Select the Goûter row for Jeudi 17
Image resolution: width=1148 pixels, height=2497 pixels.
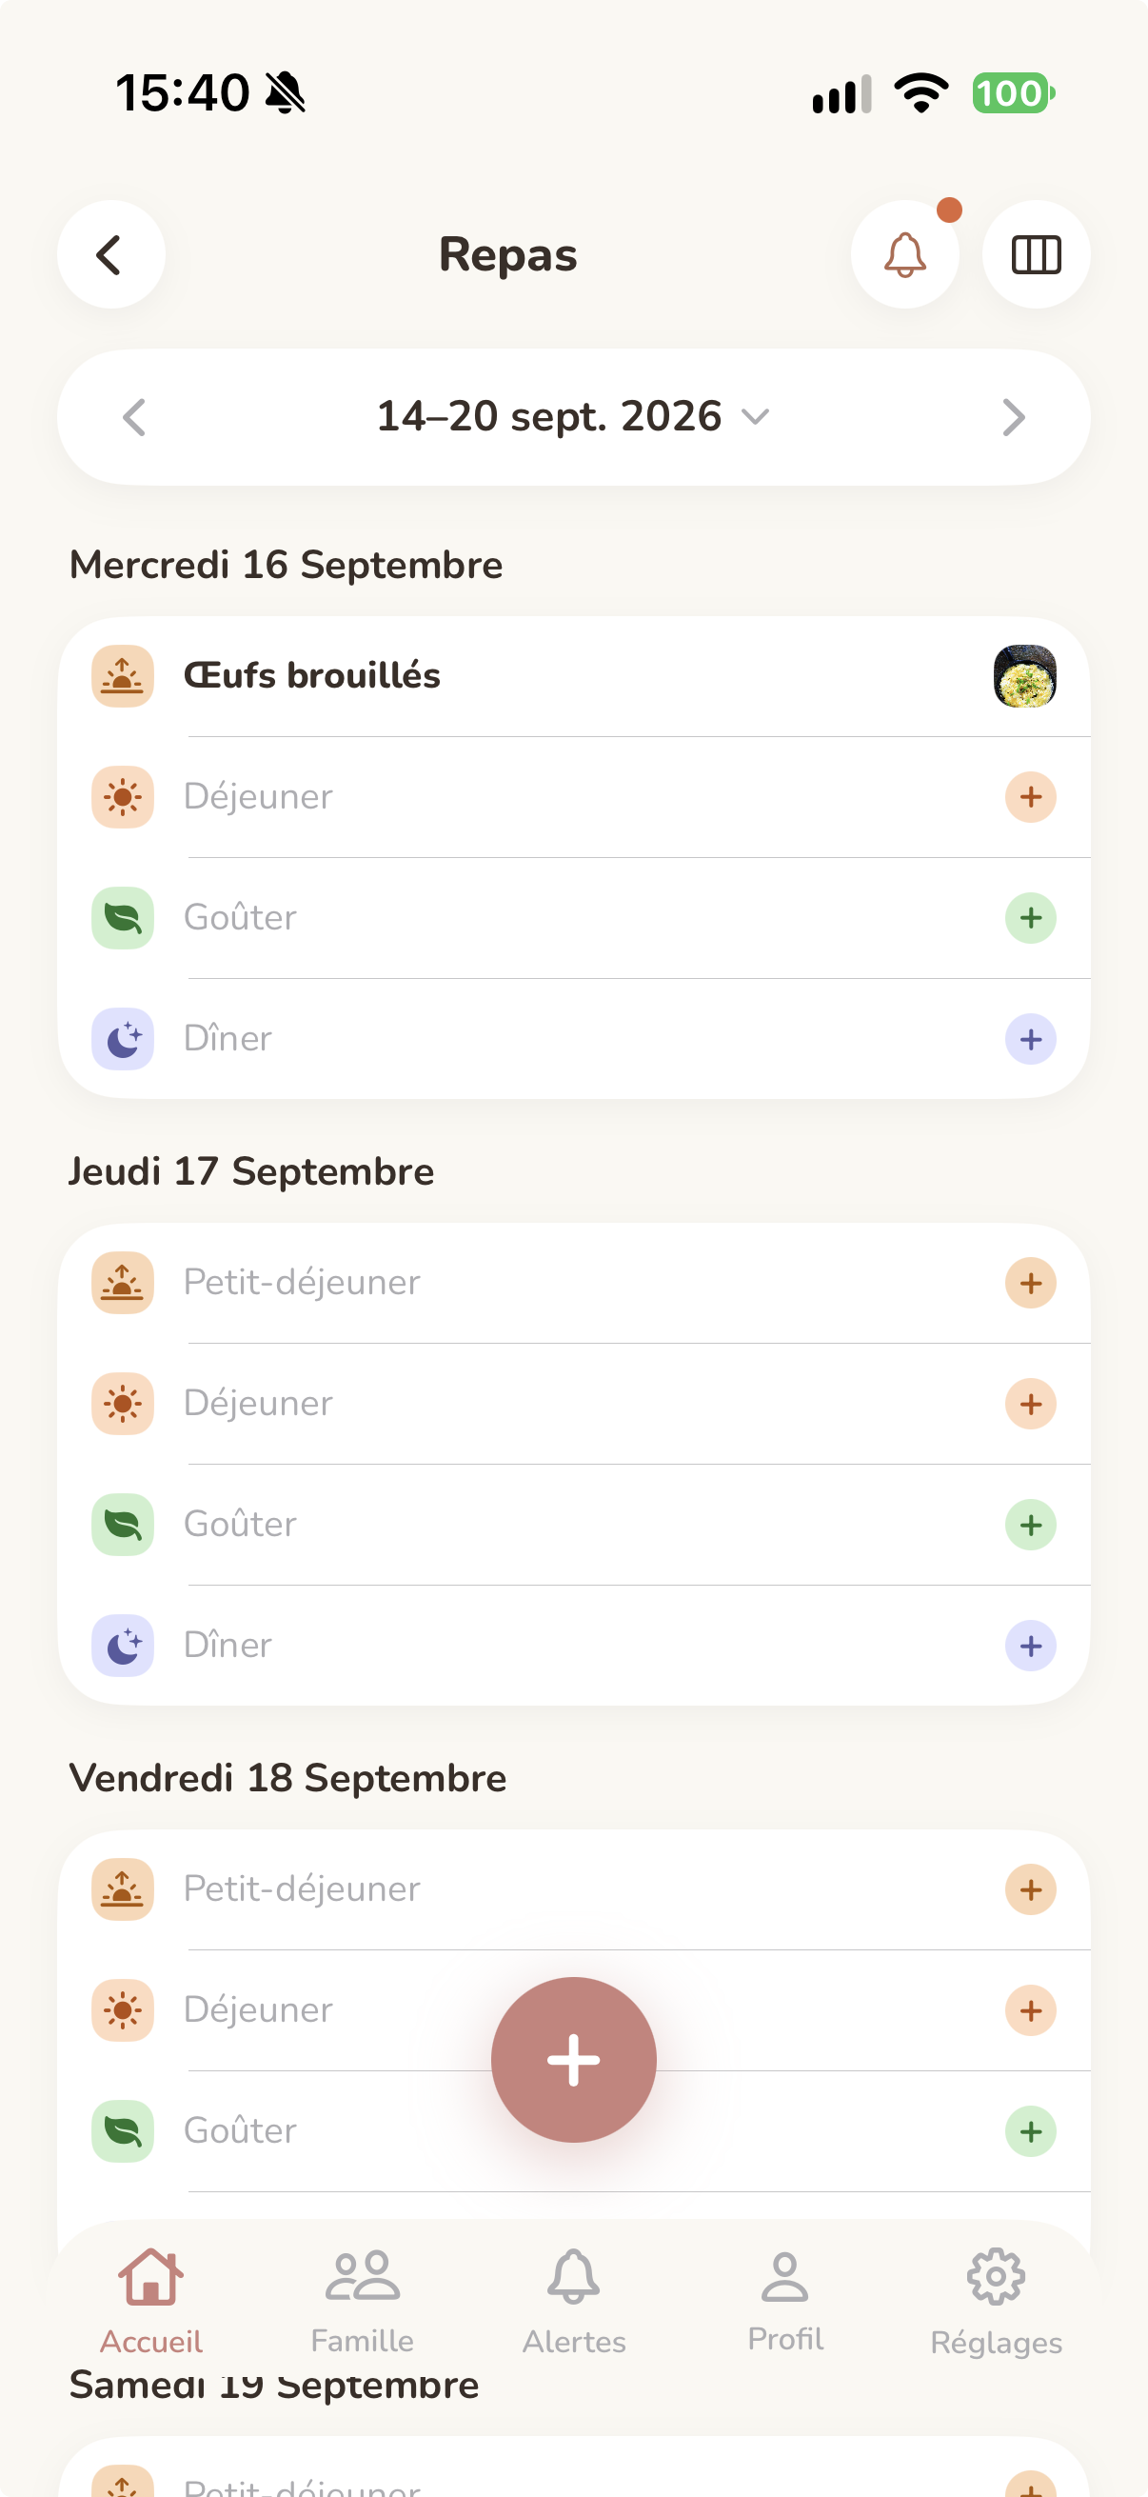tap(573, 1525)
